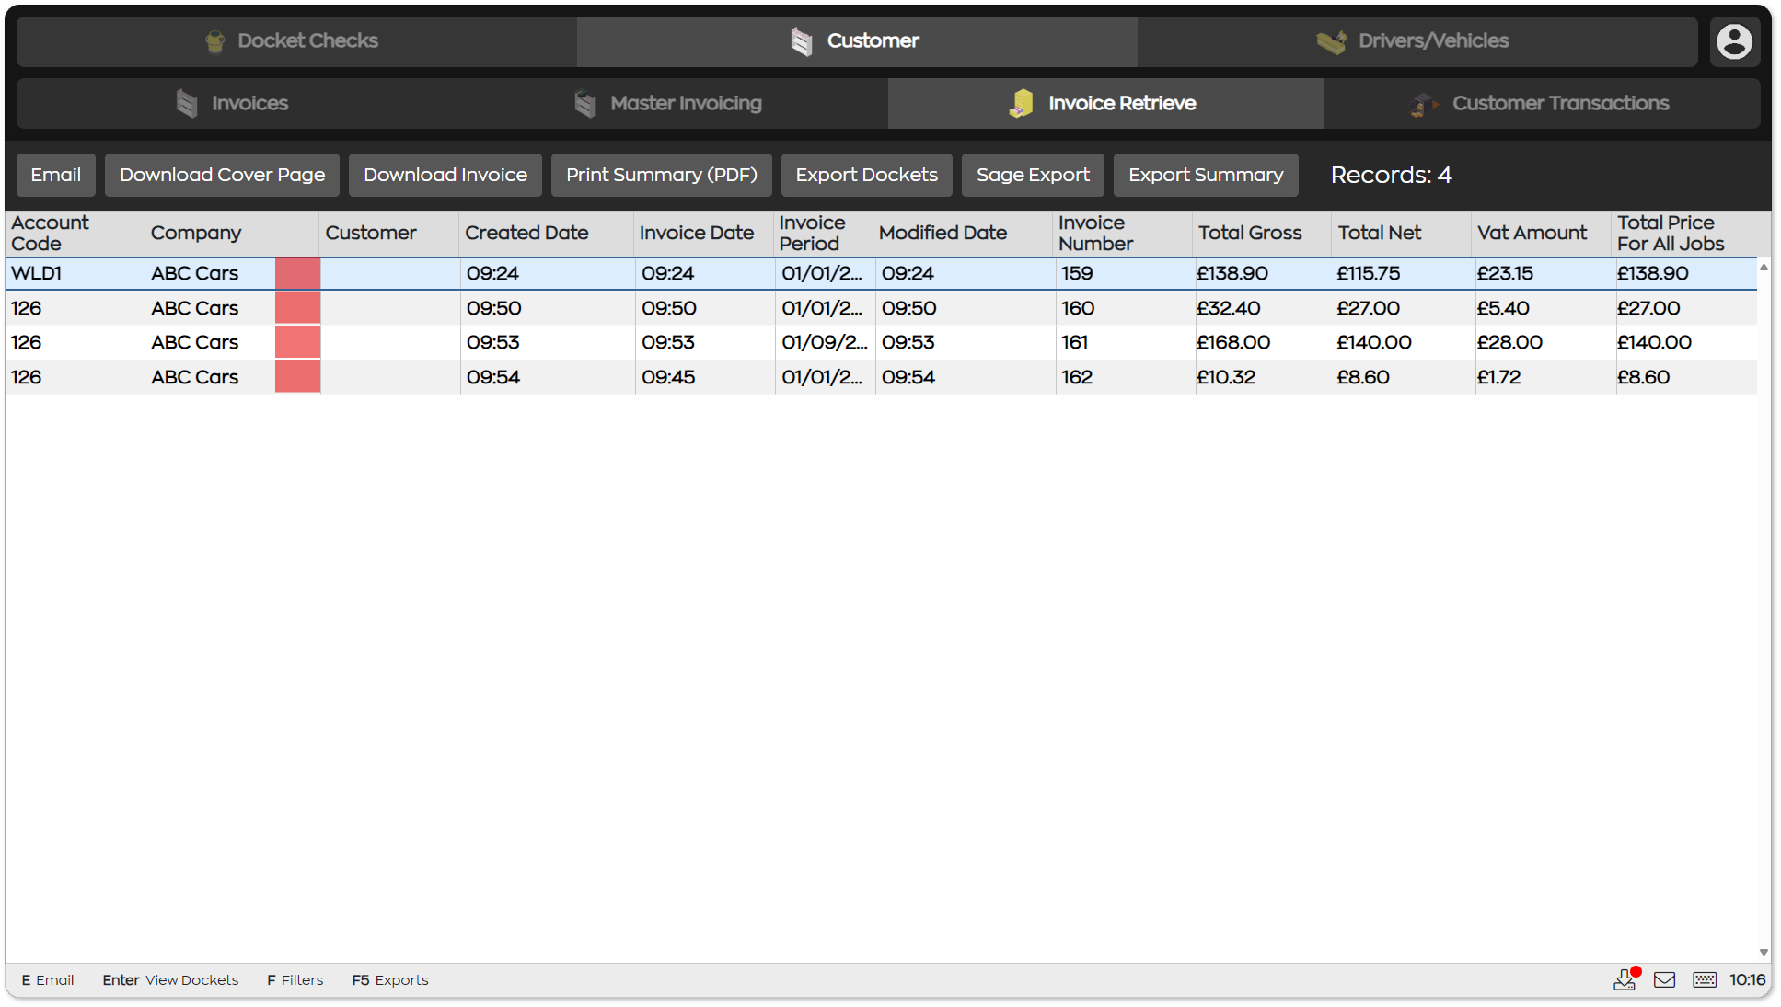This screenshot has width=1781, height=1007.
Task: Click the Download Invoice button
Action: pyautogui.click(x=445, y=175)
